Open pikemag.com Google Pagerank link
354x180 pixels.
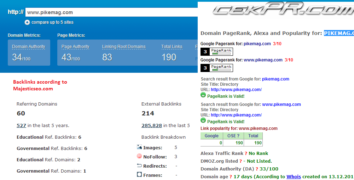[x=257, y=44]
